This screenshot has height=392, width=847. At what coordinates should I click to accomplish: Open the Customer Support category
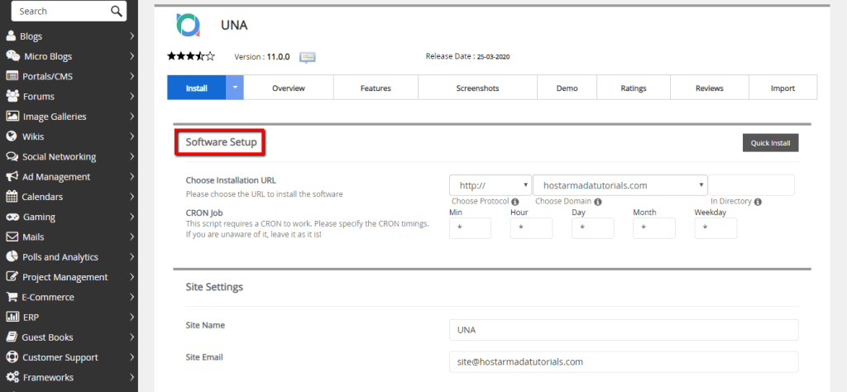click(69, 357)
